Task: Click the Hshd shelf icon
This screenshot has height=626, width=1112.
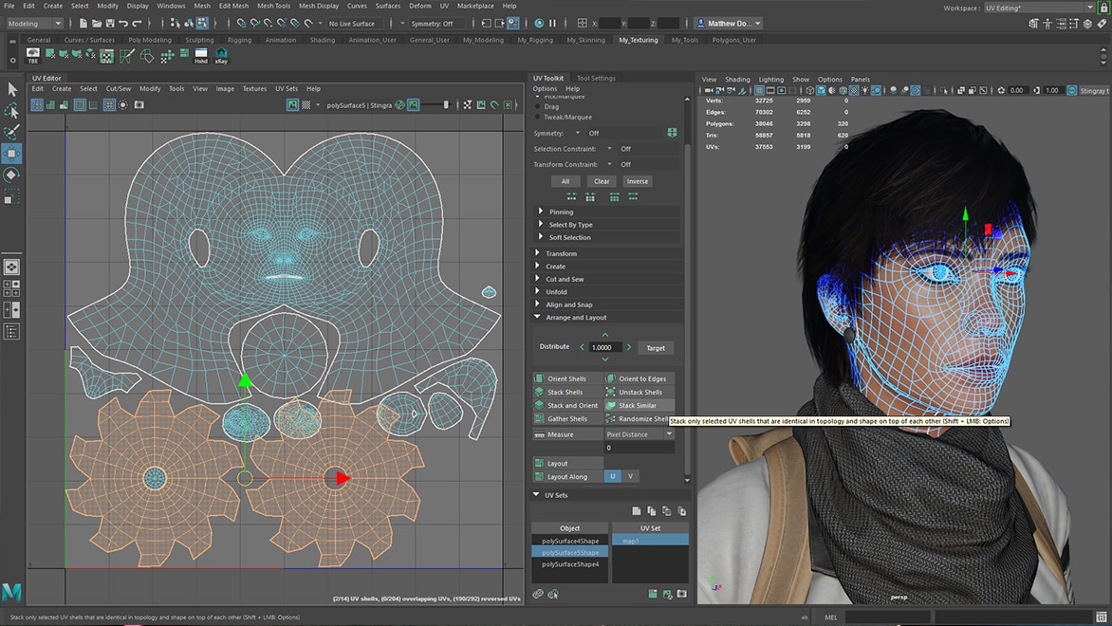Action: pos(200,57)
